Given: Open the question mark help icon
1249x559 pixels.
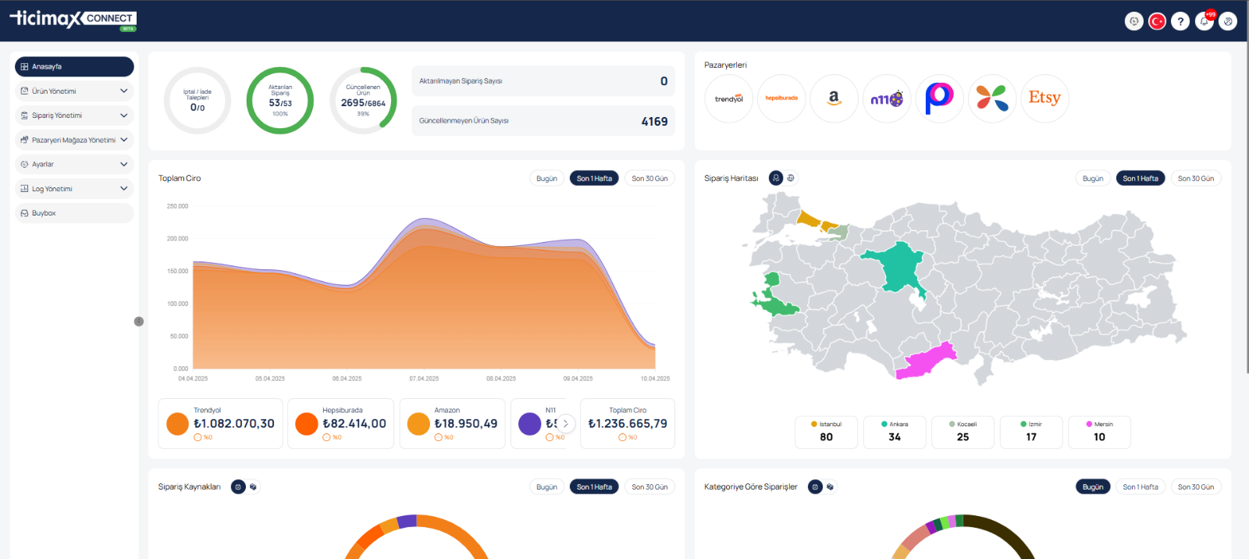Looking at the screenshot, I should [1181, 22].
